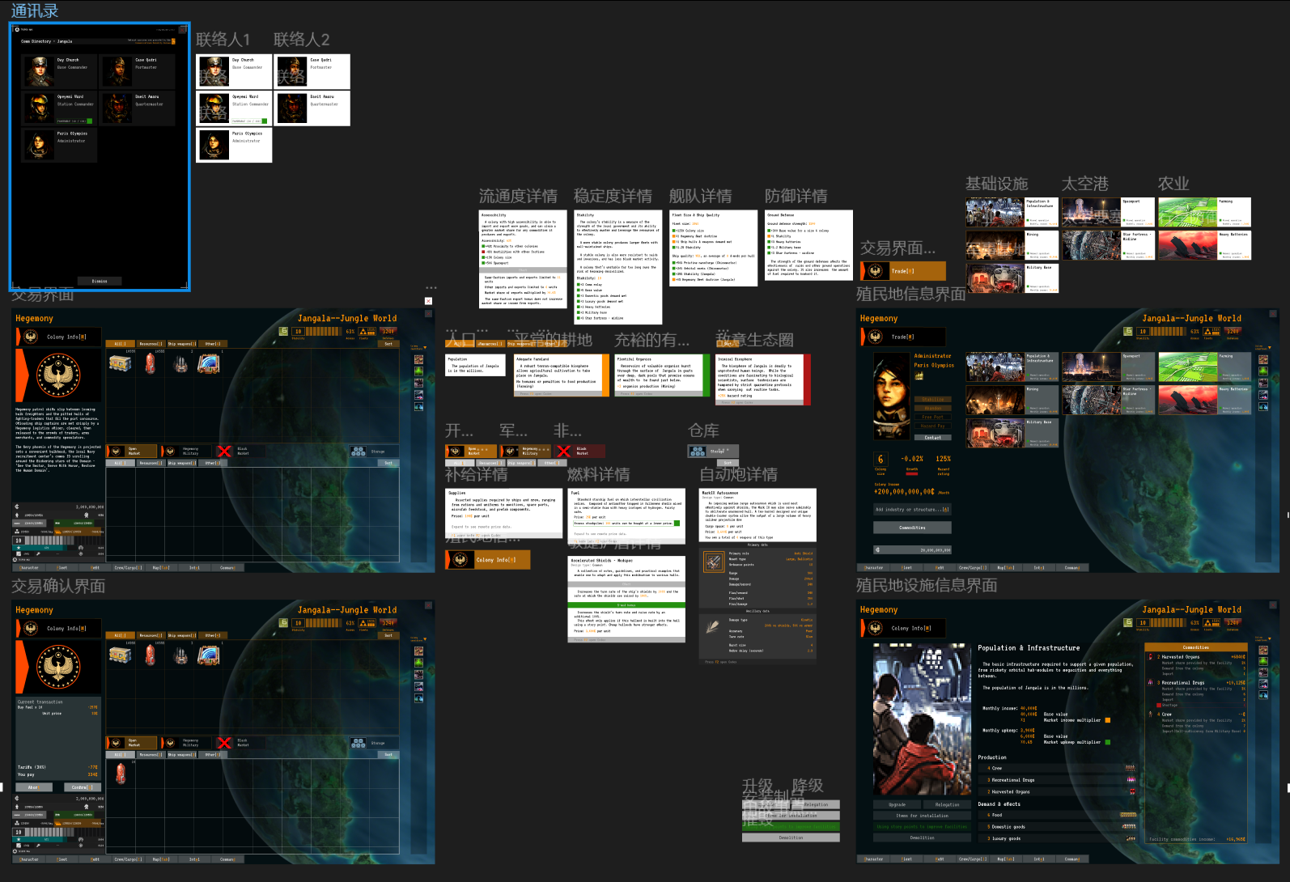Click white Paris Olympics card under 联络人1
1290x882 pixels.
coord(234,146)
